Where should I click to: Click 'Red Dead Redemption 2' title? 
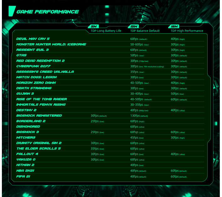click(x=40, y=61)
